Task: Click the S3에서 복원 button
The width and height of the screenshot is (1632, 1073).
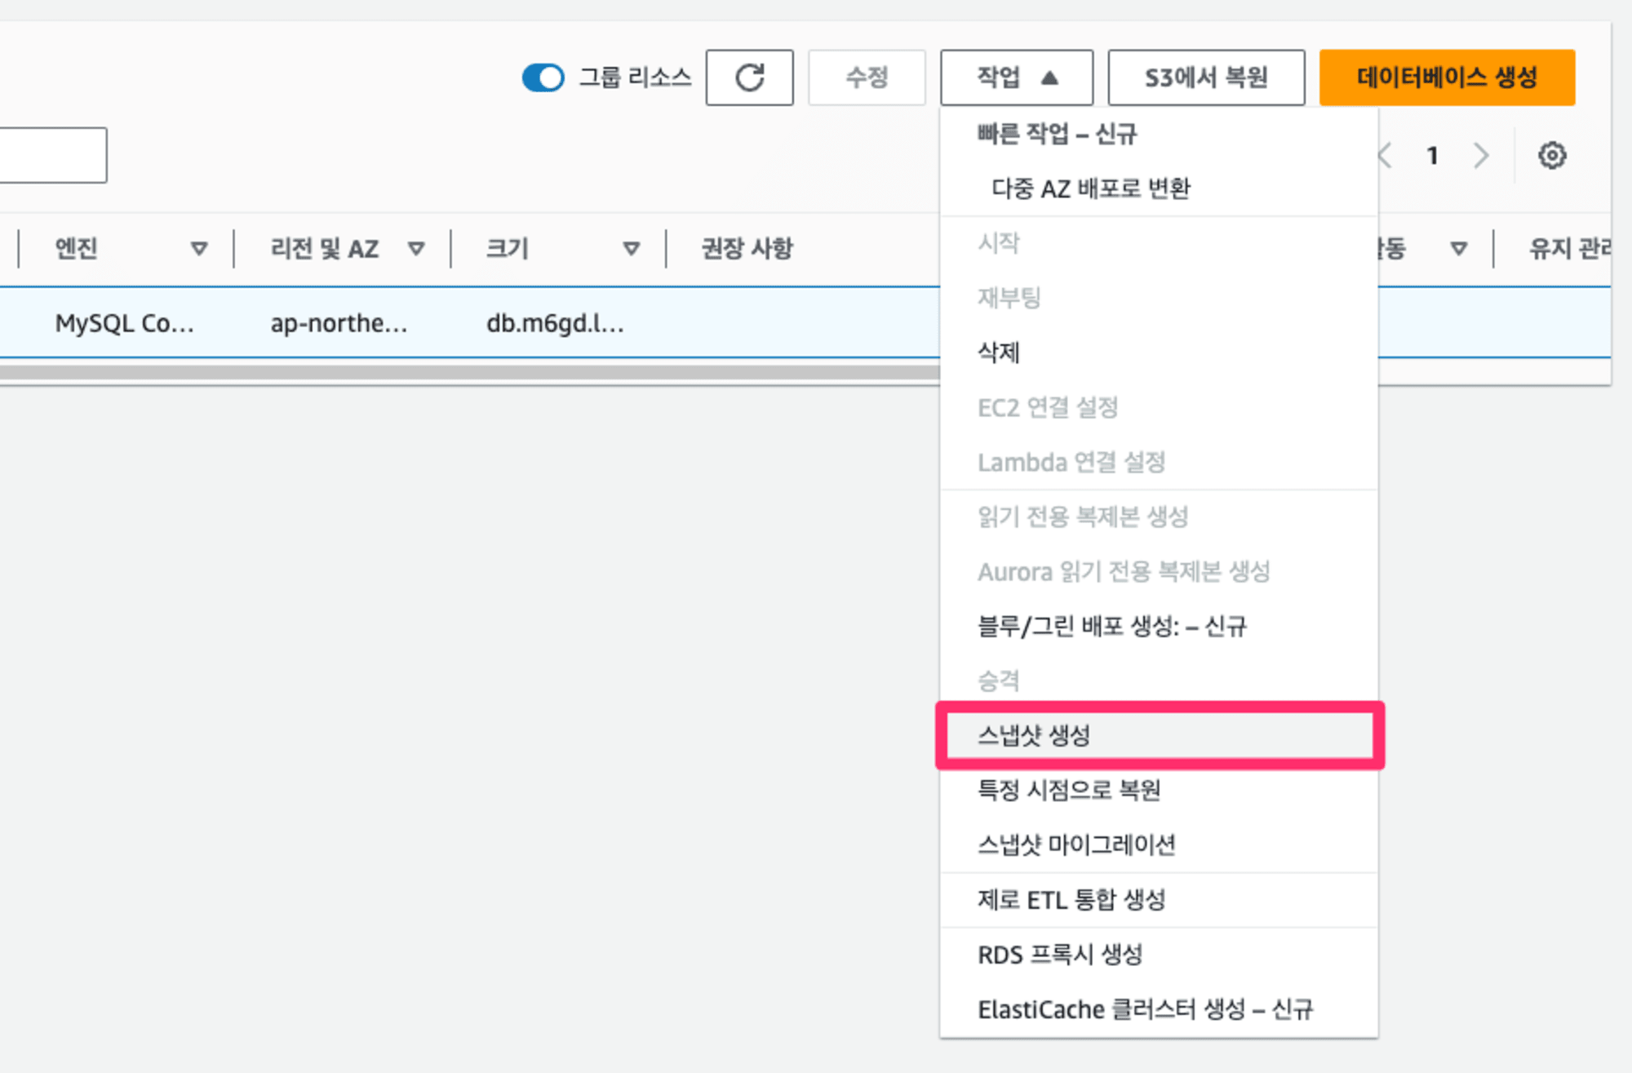Action: tap(1206, 78)
